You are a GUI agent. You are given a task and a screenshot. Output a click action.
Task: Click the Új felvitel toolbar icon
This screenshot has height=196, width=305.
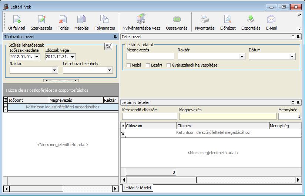(x=17, y=20)
